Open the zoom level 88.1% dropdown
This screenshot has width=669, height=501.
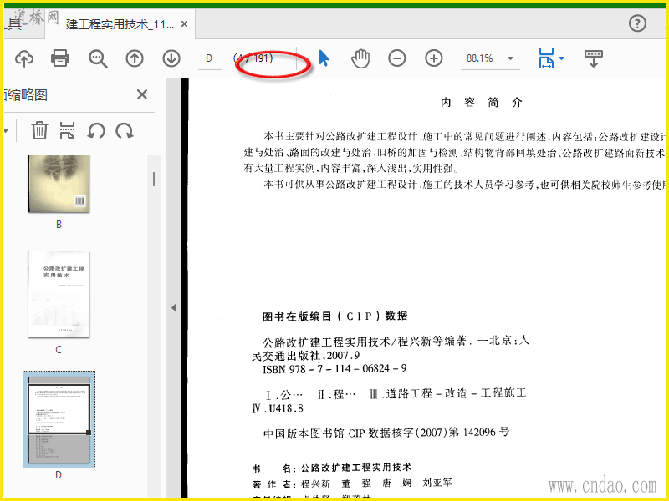pyautogui.click(x=510, y=58)
